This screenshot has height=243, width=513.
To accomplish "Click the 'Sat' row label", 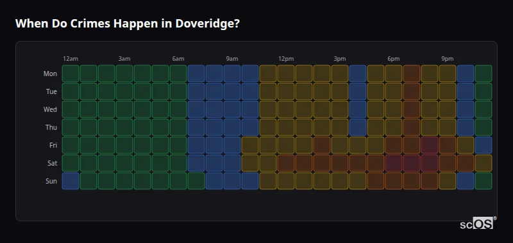I will click(x=53, y=164).
